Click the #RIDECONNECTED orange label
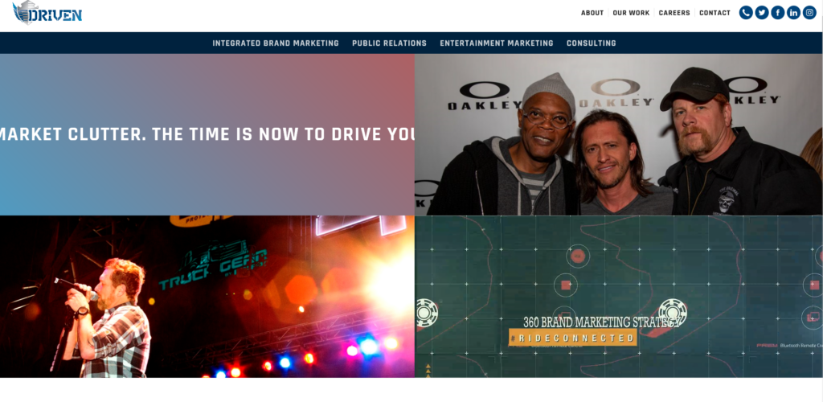This screenshot has width=823, height=402. (572, 338)
